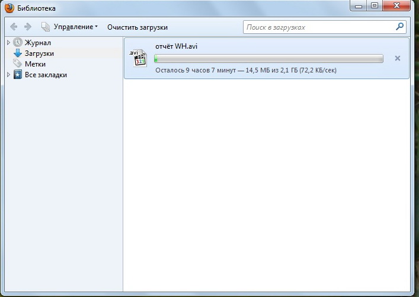The image size is (419, 297).
Task: Go forward with the right arrow icon
Action: click(28, 27)
